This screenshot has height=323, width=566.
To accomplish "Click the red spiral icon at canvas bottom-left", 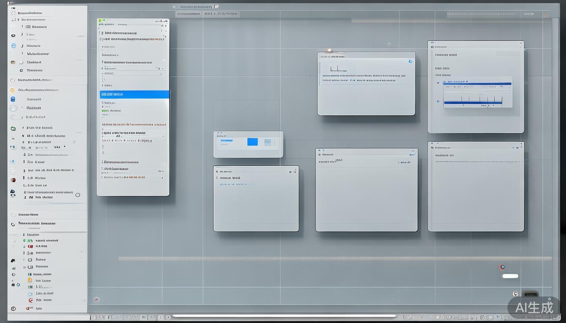I will pyautogui.click(x=96, y=299).
